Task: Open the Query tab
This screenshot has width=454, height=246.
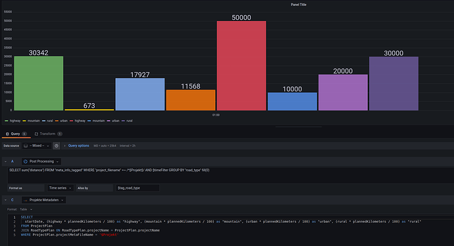Action: (x=16, y=134)
